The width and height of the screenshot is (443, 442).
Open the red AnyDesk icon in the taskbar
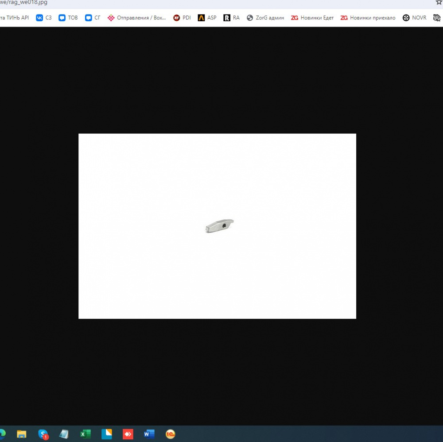coord(128,434)
